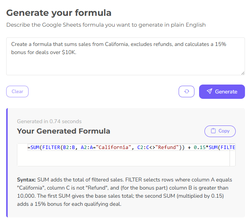The width and height of the screenshot is (250, 222).
Task: Click the scrollbar strip of the formula box
Action: pyautogui.click(x=232, y=155)
